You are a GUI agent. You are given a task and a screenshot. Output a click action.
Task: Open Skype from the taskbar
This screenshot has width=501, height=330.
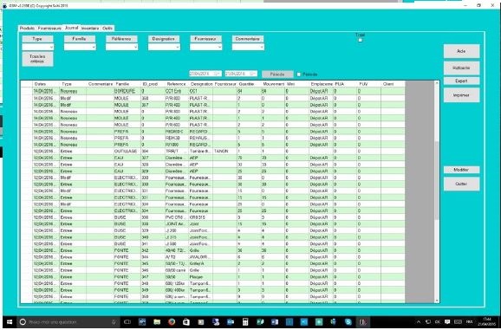click(x=348, y=322)
